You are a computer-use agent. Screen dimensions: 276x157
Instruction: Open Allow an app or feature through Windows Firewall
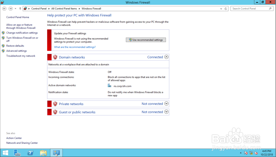(21, 26)
